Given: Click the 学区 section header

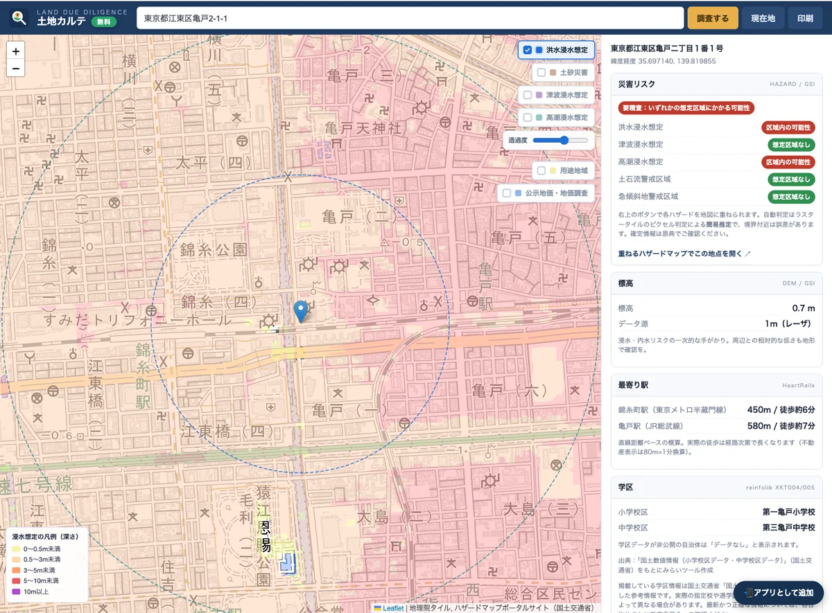Looking at the screenshot, I should [716, 487].
